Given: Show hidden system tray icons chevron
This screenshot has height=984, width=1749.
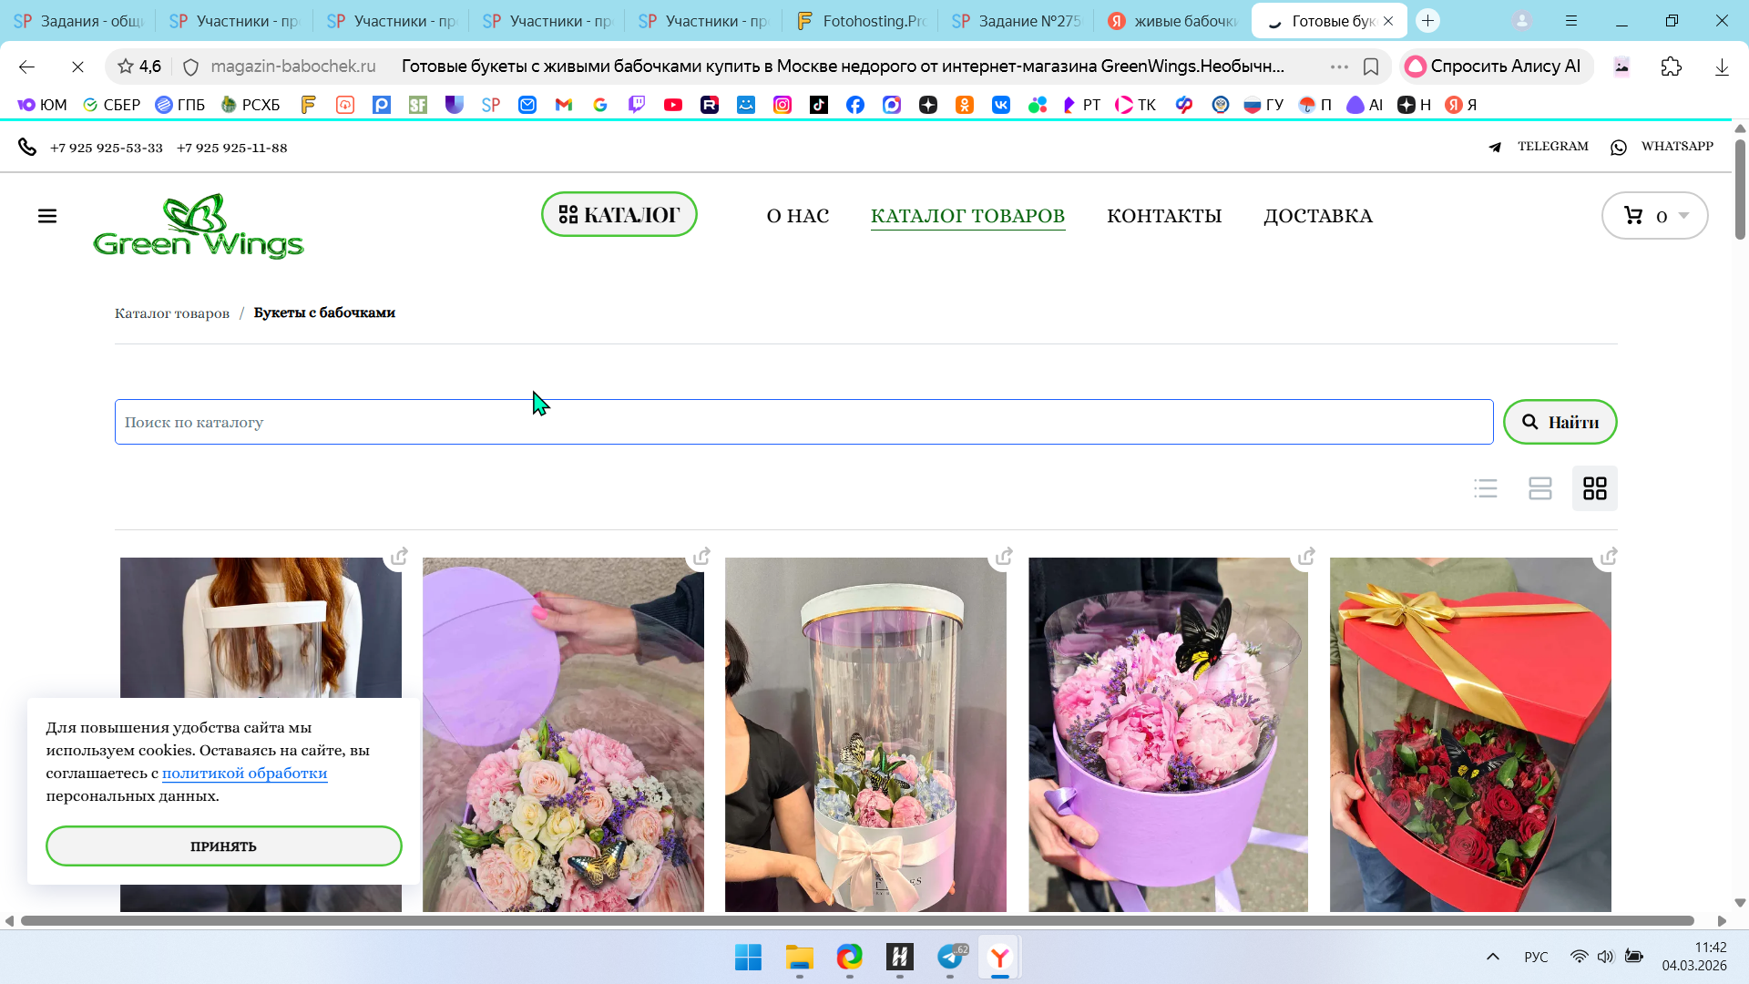Looking at the screenshot, I should tap(1493, 957).
